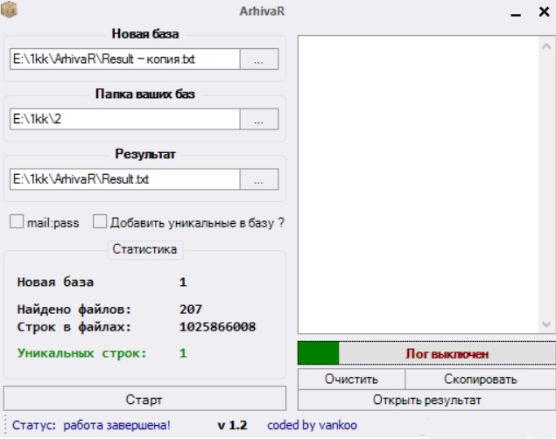Click the coded by vankoo link

312,425
